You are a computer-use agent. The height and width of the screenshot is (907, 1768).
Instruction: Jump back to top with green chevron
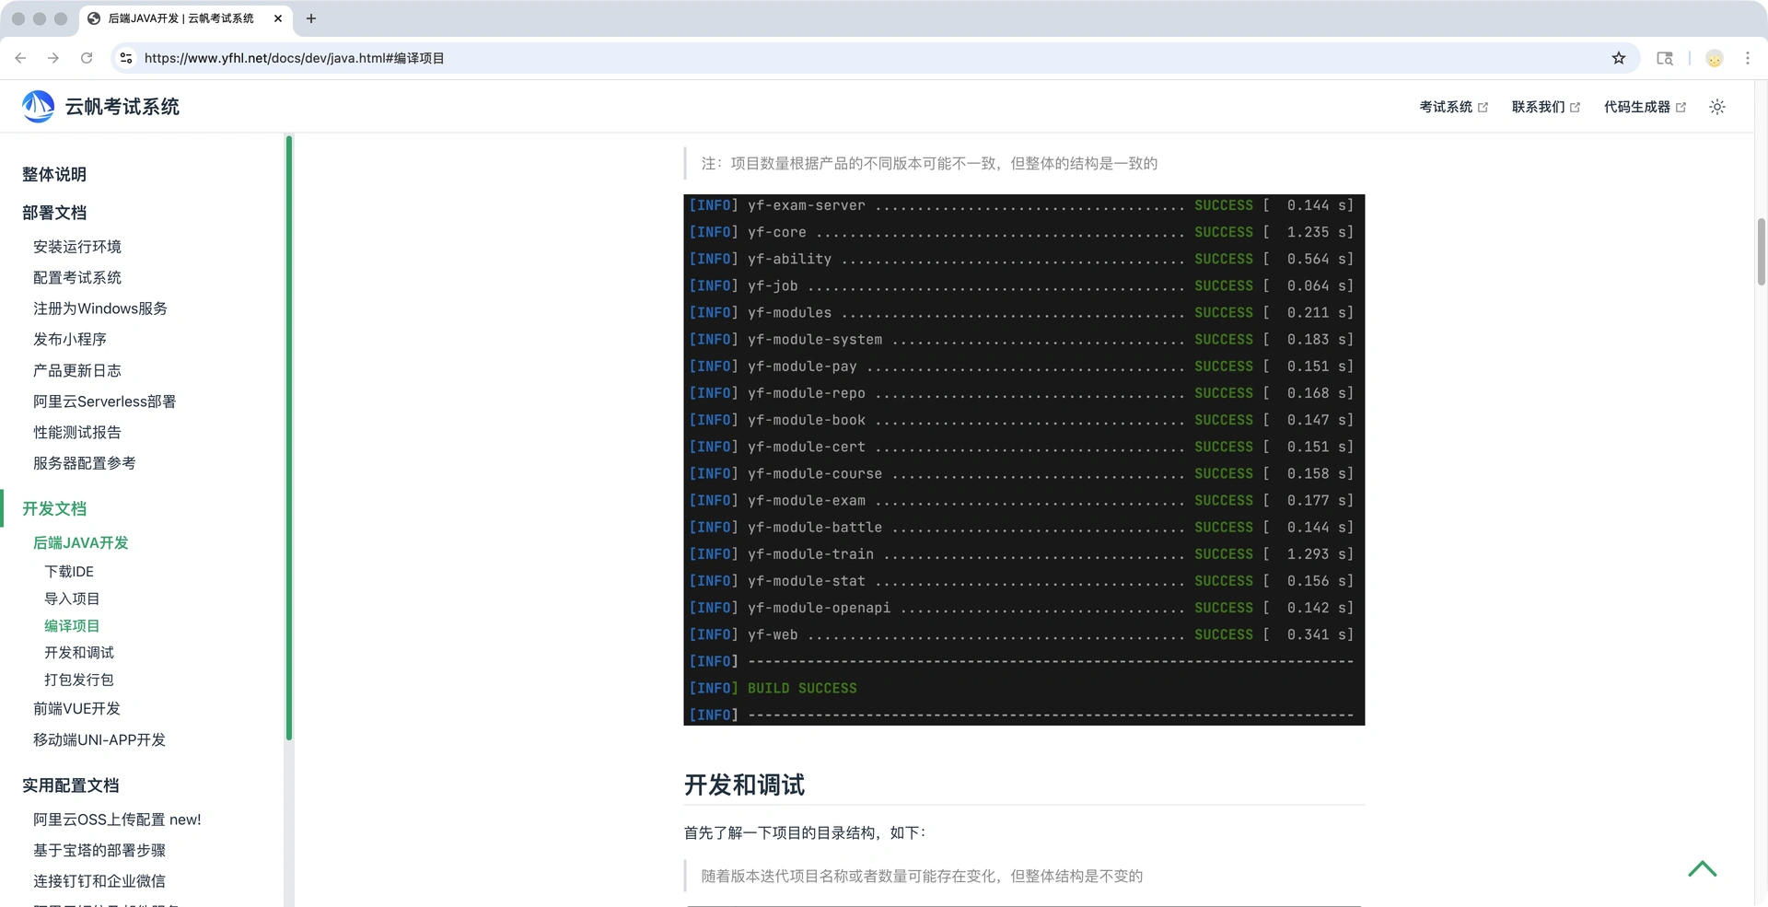1703,868
